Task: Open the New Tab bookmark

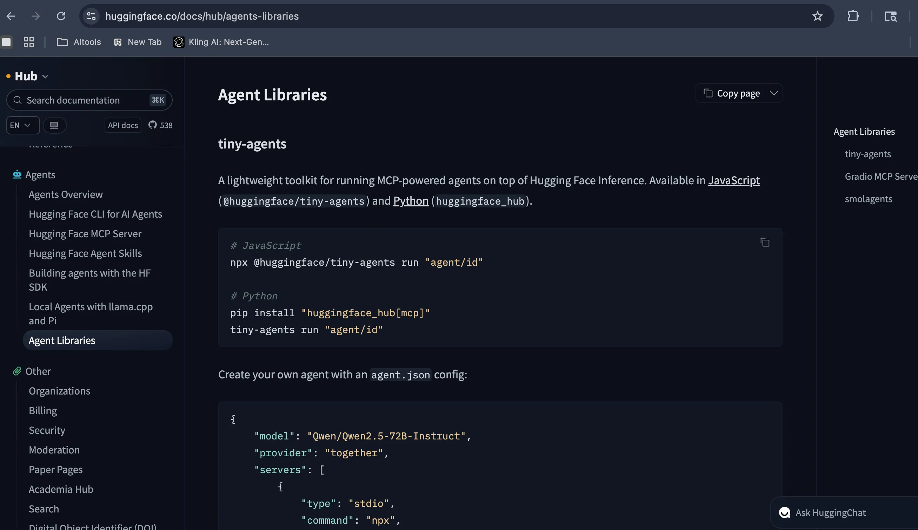Action: coord(138,42)
